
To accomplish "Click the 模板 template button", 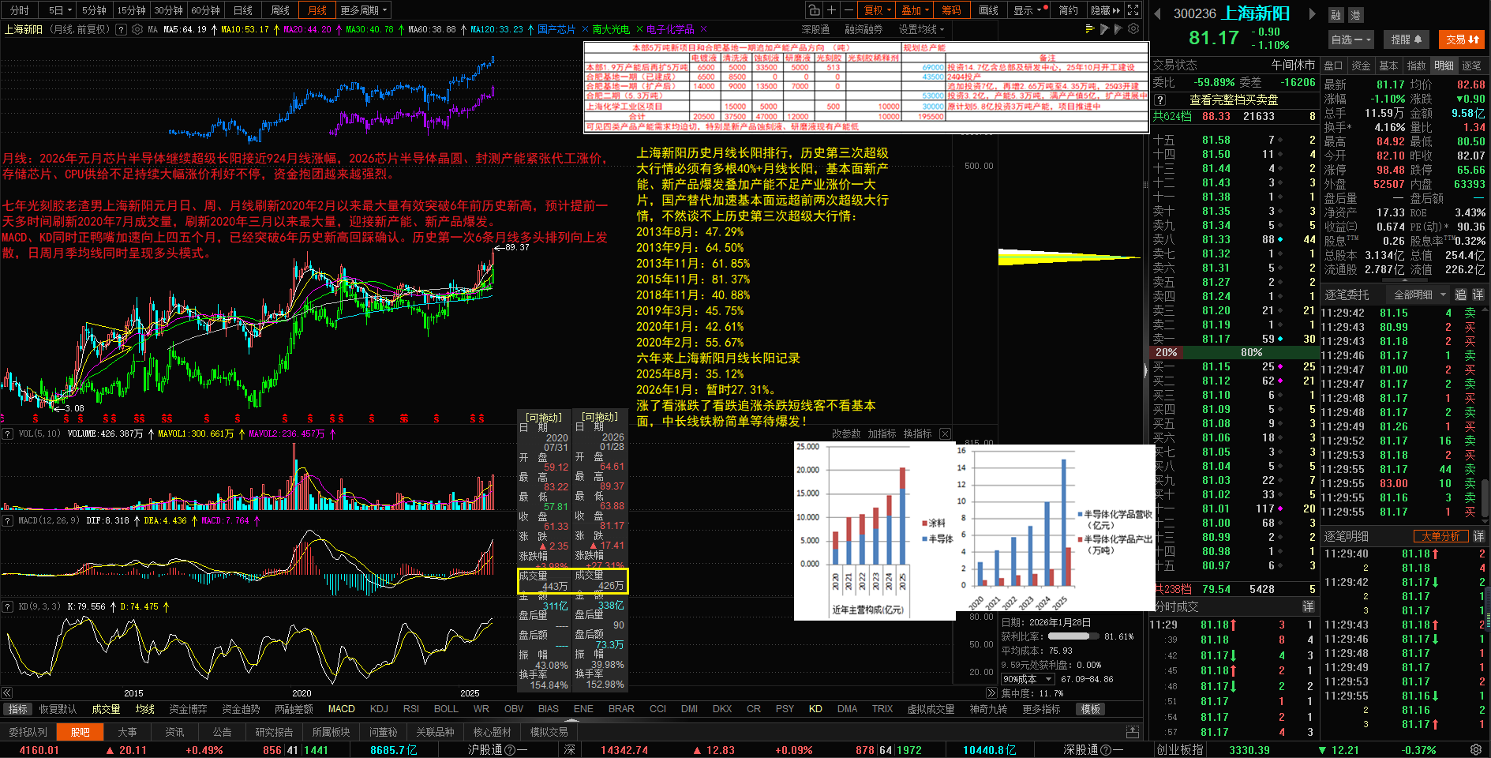I will [1091, 709].
